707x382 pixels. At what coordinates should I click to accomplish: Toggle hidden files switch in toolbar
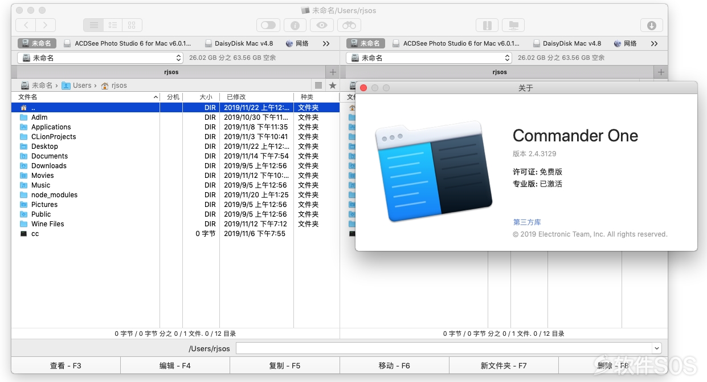(x=268, y=25)
